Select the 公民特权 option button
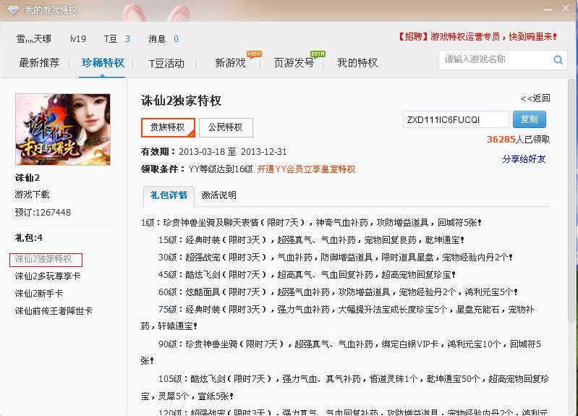 pyautogui.click(x=226, y=127)
